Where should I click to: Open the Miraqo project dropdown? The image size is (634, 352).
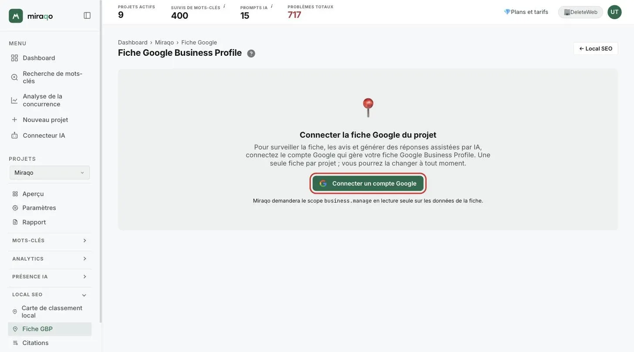pos(50,173)
